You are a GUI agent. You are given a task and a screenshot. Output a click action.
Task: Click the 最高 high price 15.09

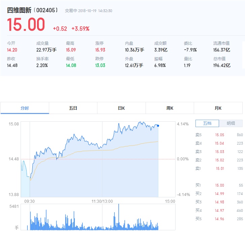pyautogui.click(x=71, y=50)
